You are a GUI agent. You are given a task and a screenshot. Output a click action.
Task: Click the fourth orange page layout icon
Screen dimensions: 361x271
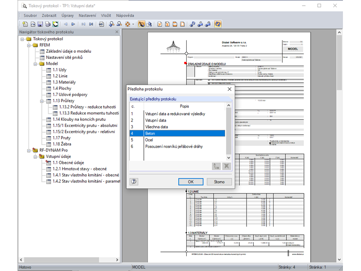pyautogui.click(x=182, y=24)
